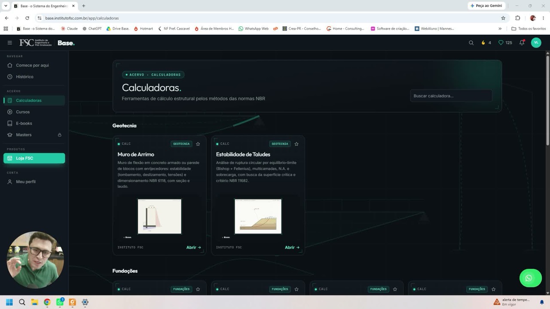Click the lock icon beside Masters
Screen dimensions: 550x309
[x=60, y=135]
